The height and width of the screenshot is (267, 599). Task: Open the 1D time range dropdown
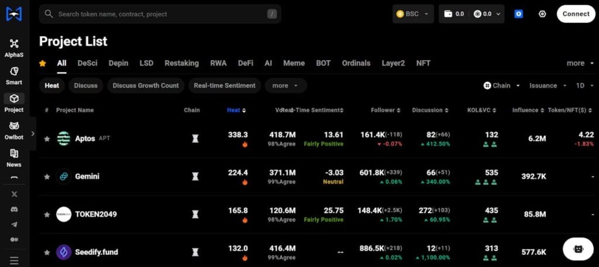[x=583, y=85]
